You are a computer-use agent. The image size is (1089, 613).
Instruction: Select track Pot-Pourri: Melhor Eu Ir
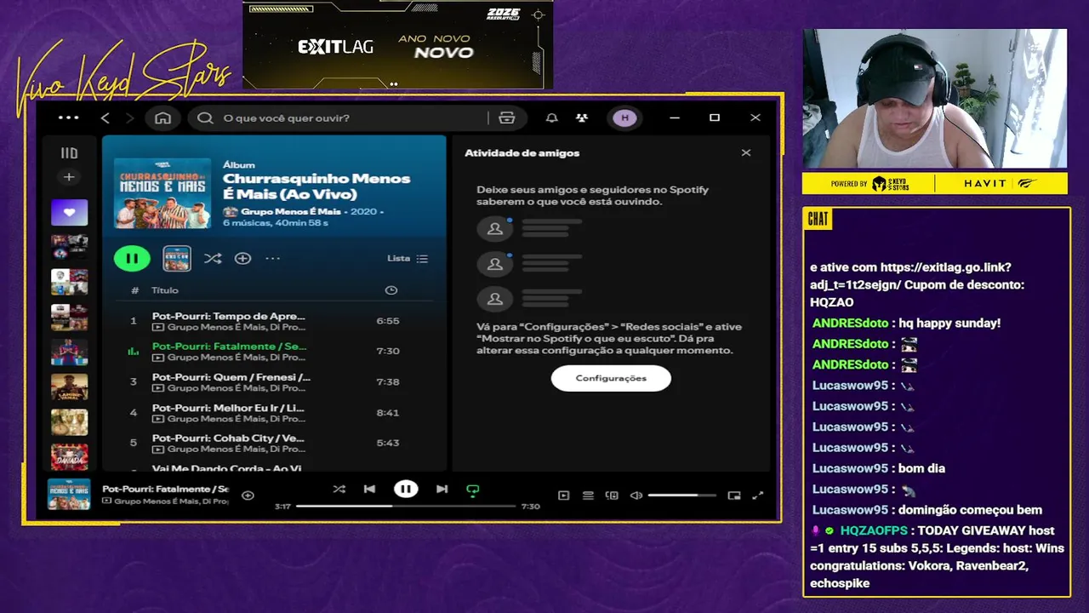[x=274, y=412]
